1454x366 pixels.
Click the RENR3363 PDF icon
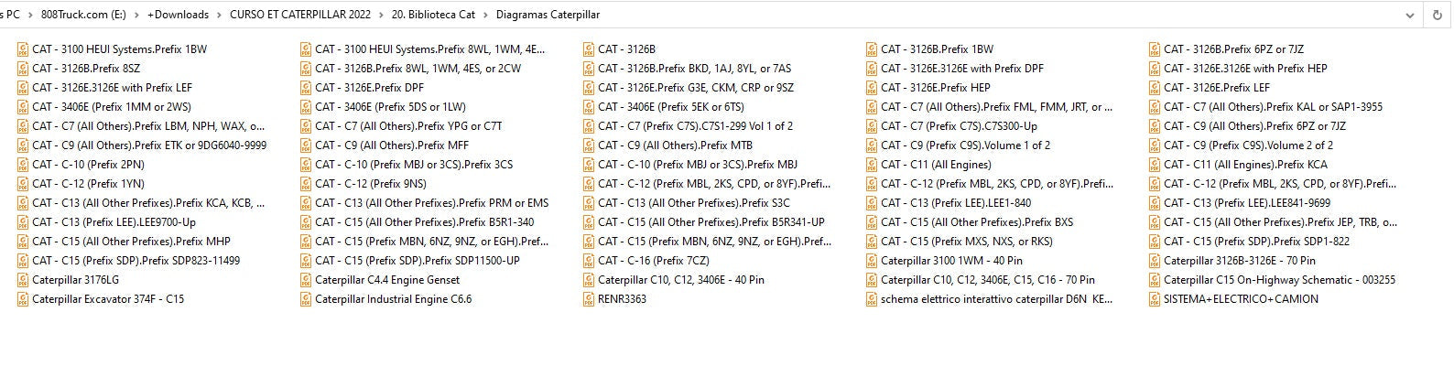point(589,299)
